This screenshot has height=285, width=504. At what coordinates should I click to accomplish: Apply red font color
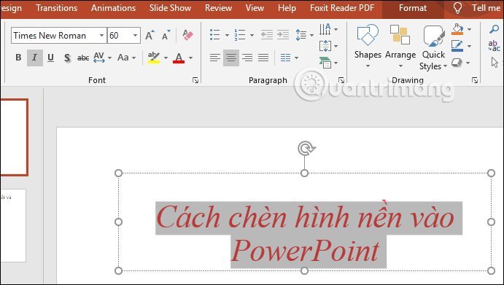point(179,58)
